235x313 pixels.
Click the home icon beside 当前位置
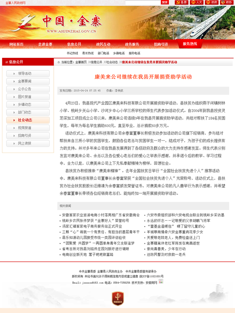click(x=59, y=62)
